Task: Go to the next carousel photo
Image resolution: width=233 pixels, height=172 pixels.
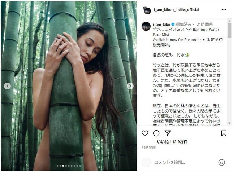Action: [130, 86]
